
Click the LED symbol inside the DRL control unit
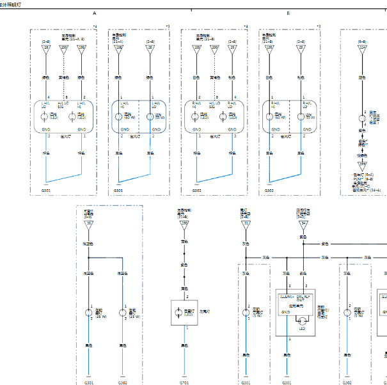[x=302, y=321]
